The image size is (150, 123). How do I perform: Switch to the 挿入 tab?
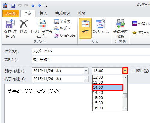click(43, 13)
